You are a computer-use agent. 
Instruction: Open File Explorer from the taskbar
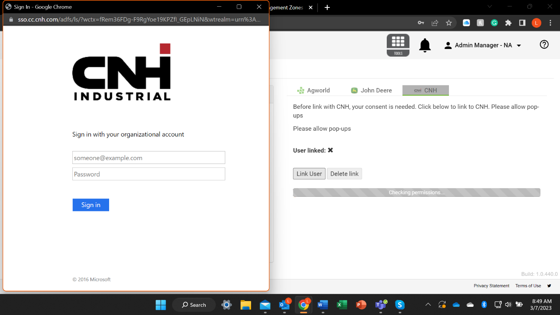point(246,305)
